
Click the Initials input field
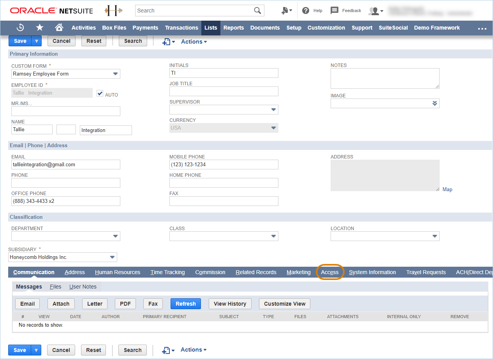click(x=224, y=73)
